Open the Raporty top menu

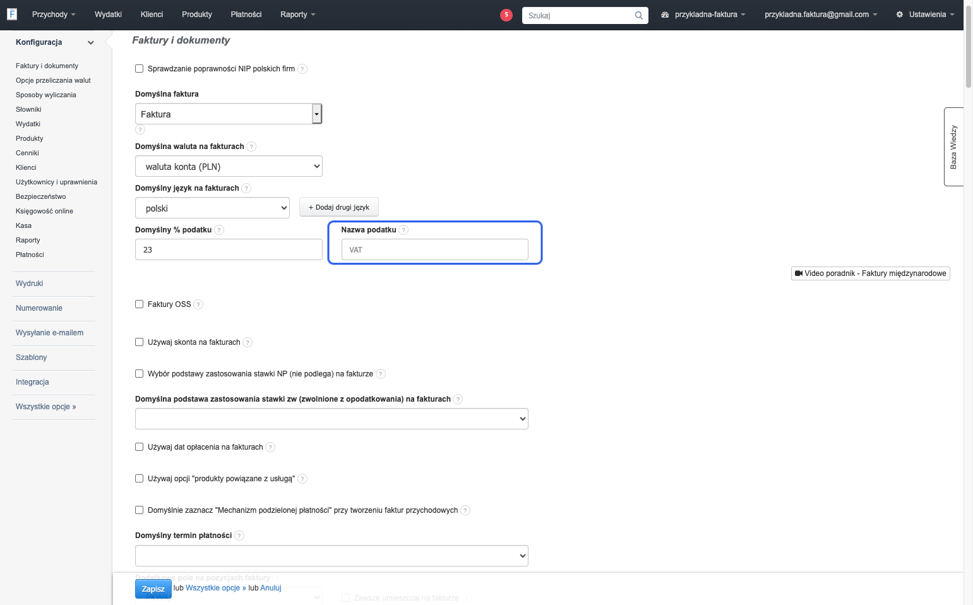click(298, 15)
